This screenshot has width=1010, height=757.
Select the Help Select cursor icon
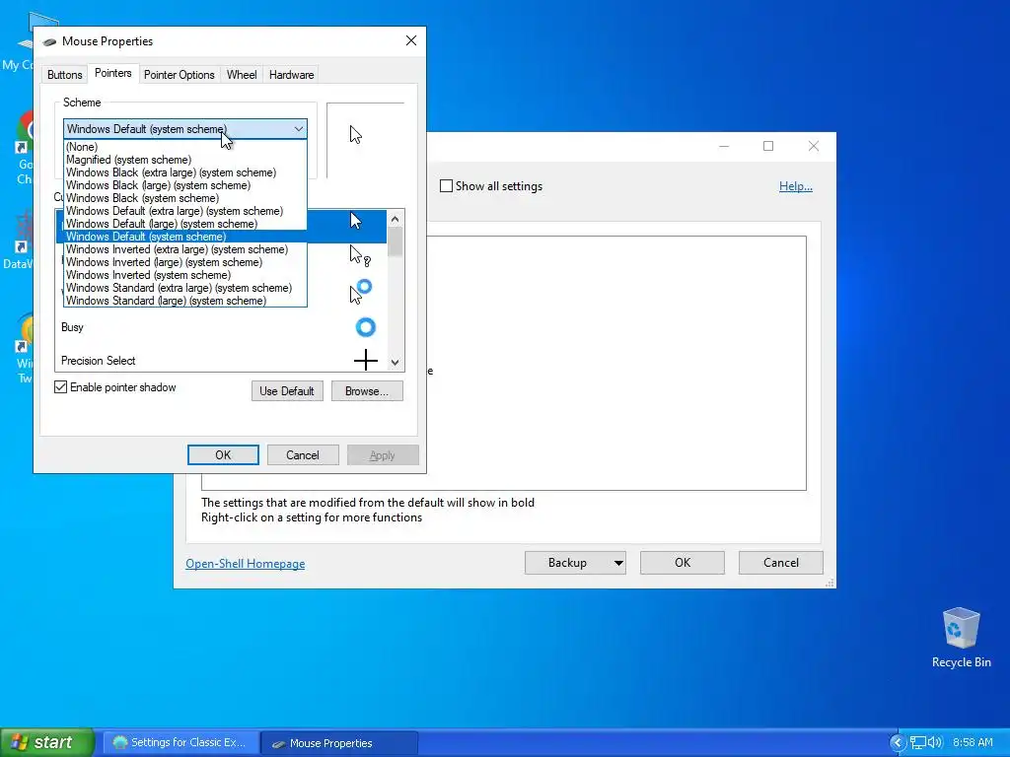click(360, 255)
